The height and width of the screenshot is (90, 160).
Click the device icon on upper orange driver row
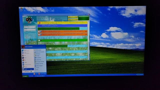click(x=40, y=32)
